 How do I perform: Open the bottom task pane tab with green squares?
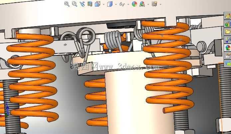coord(228,63)
